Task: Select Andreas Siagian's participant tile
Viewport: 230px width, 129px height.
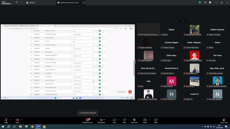Action: 171,42
